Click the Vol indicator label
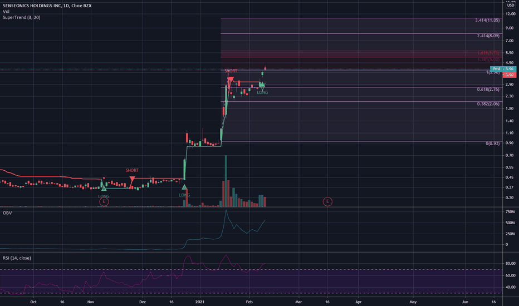 pyautogui.click(x=6, y=12)
